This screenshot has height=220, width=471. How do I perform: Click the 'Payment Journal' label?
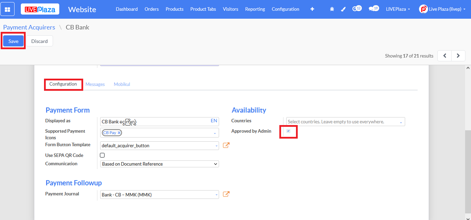(x=62, y=194)
